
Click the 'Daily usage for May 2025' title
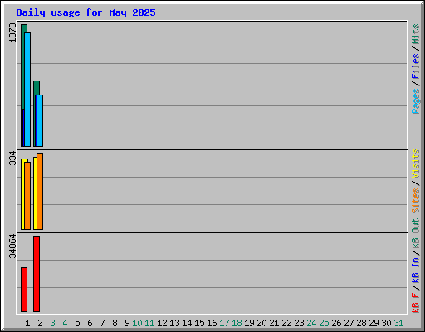pyautogui.click(x=85, y=12)
